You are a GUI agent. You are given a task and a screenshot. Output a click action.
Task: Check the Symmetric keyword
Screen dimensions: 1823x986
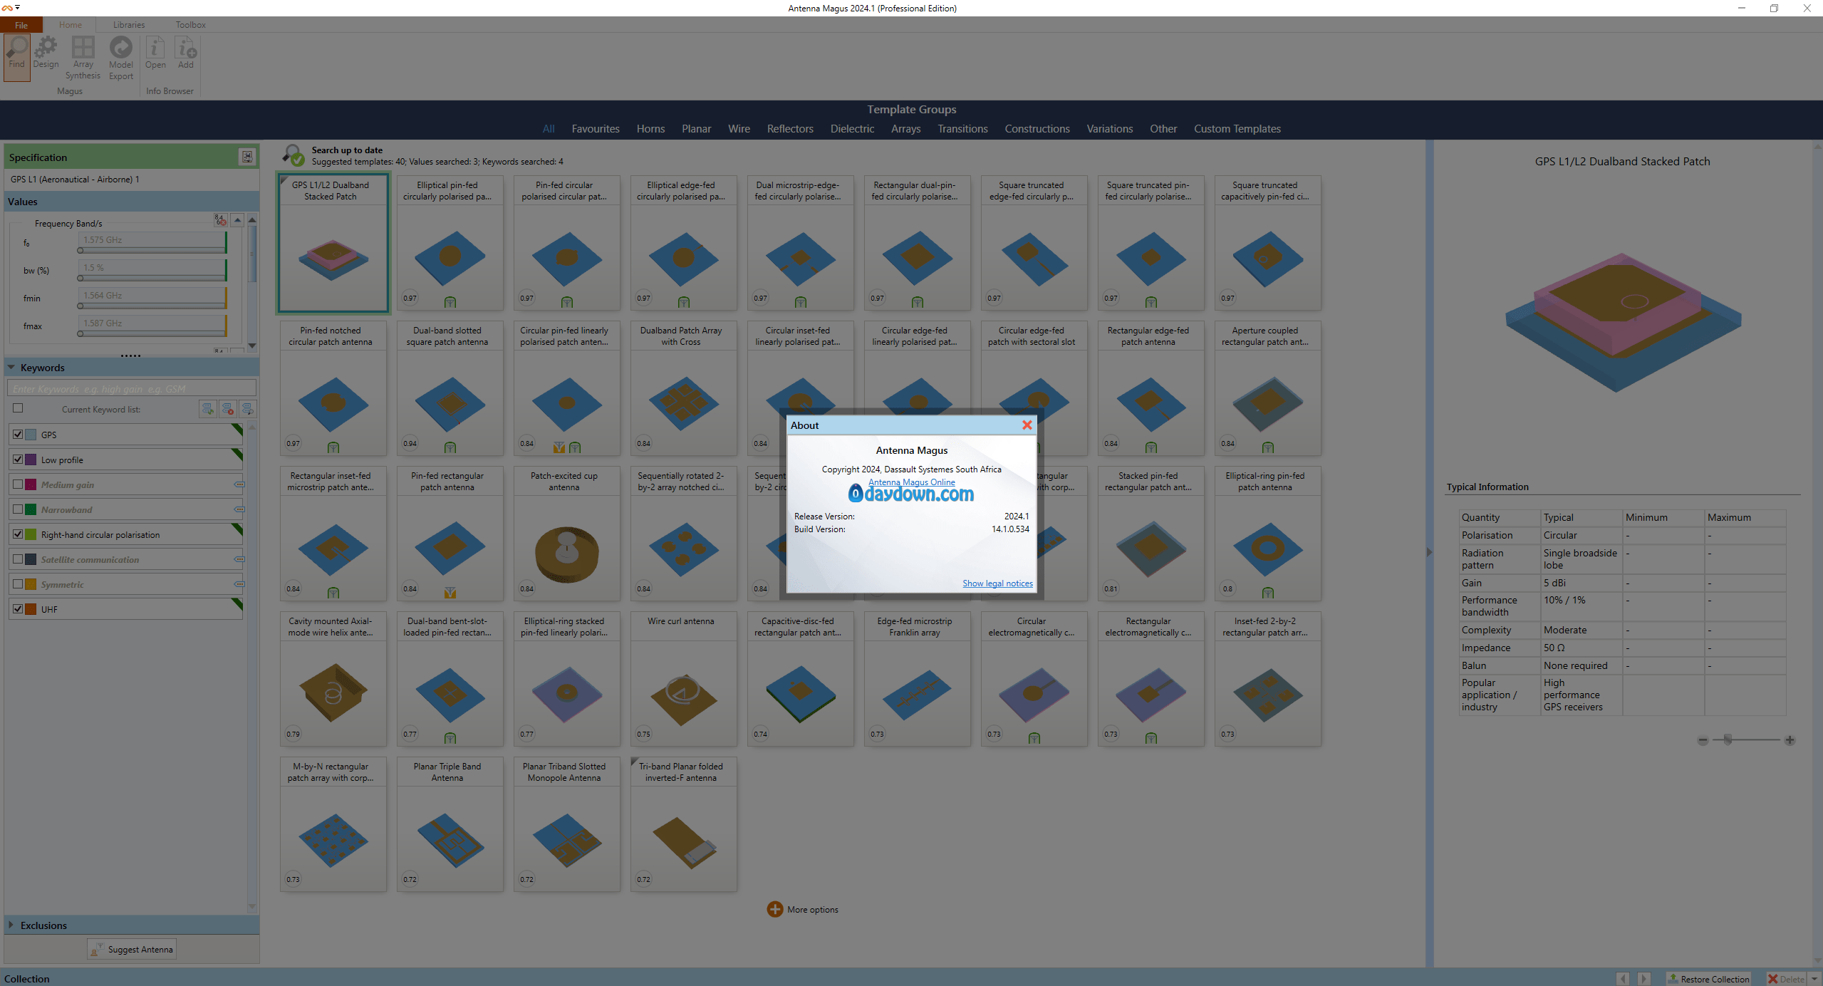[x=18, y=583]
